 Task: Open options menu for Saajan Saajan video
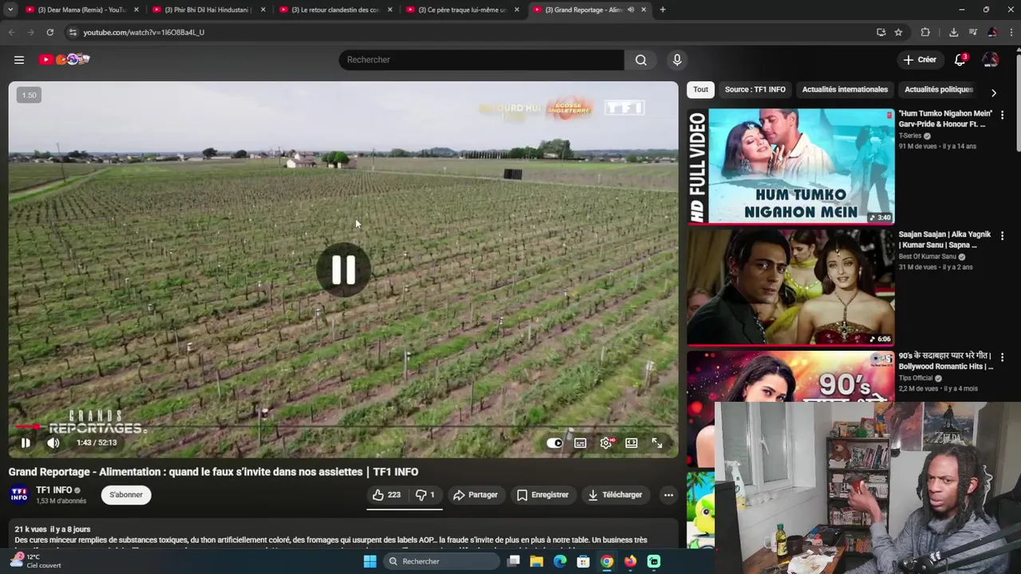1003,236
